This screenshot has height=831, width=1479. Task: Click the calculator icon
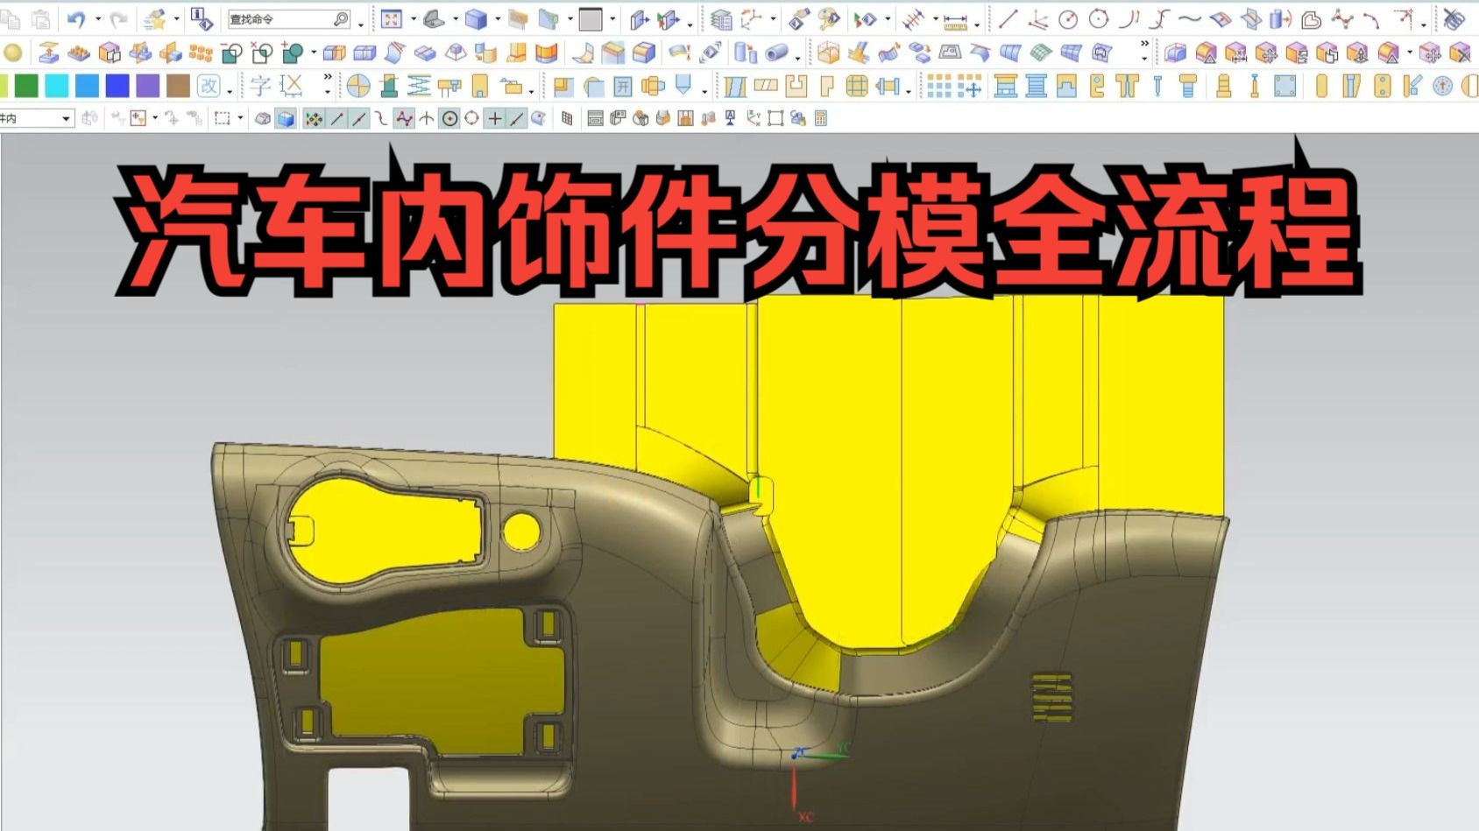coord(821,118)
